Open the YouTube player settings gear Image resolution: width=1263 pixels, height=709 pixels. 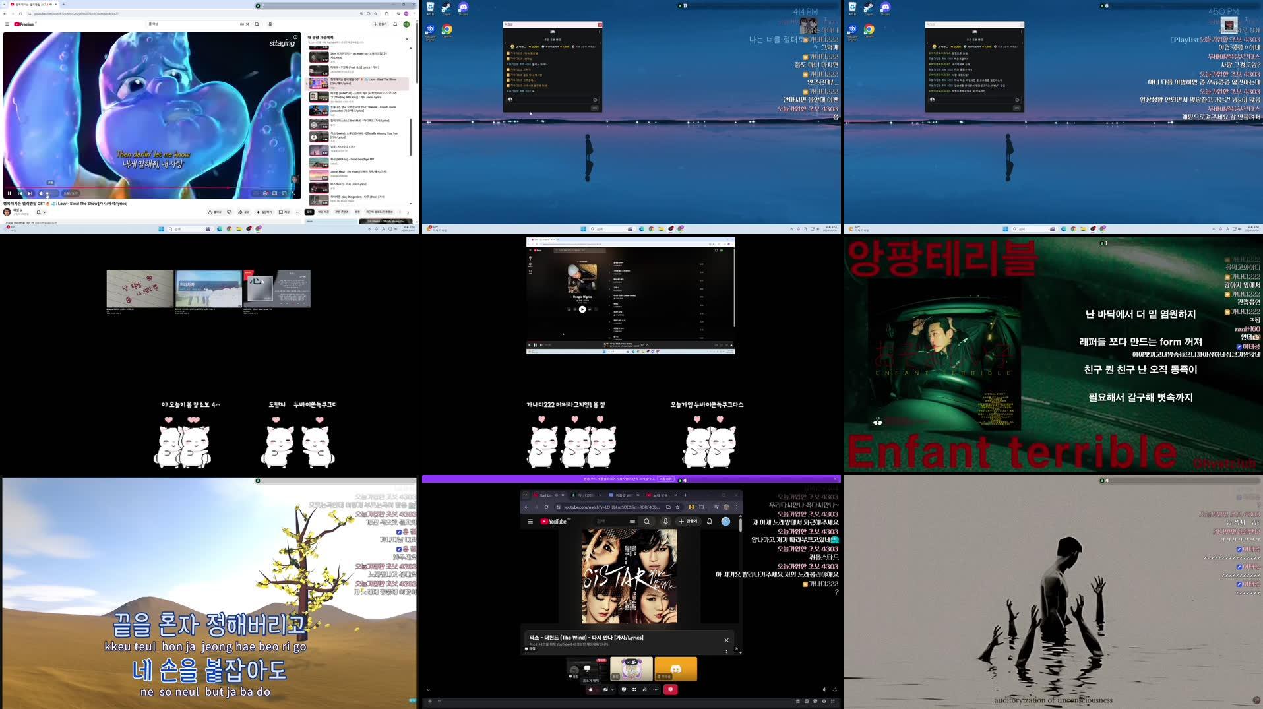point(266,193)
